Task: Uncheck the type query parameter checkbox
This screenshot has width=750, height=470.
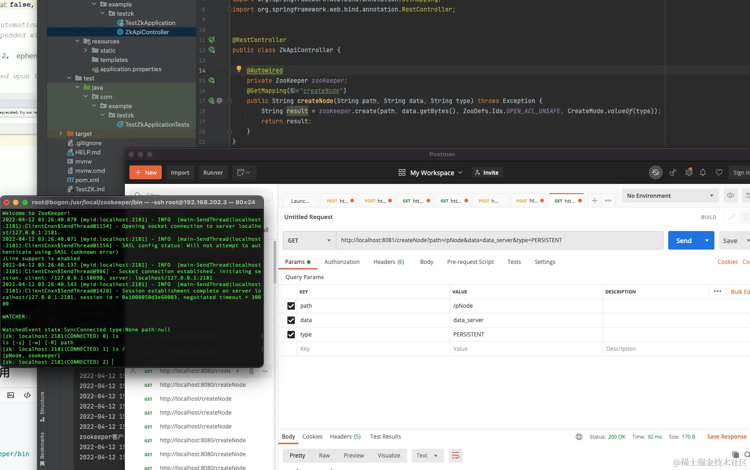Action: [291, 335]
